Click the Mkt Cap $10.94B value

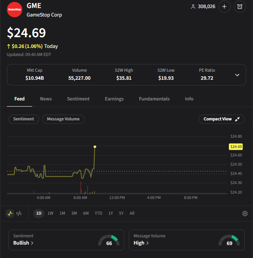pyautogui.click(x=34, y=78)
